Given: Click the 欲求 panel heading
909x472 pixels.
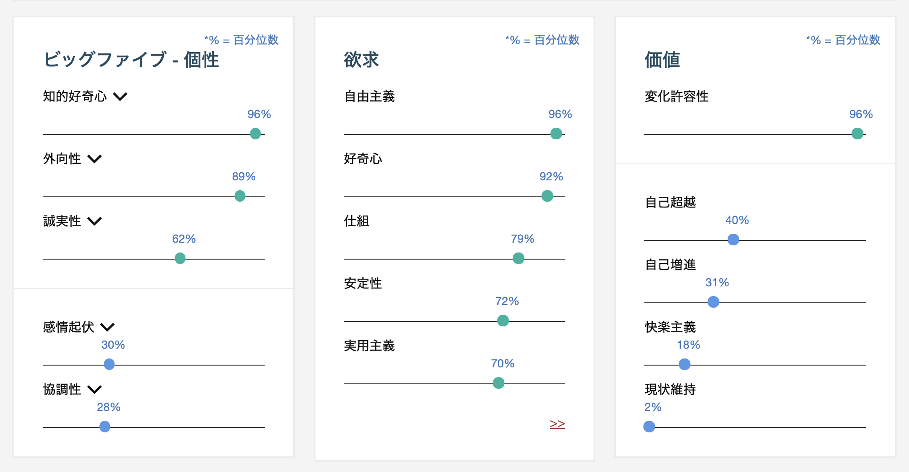Looking at the screenshot, I should (361, 60).
